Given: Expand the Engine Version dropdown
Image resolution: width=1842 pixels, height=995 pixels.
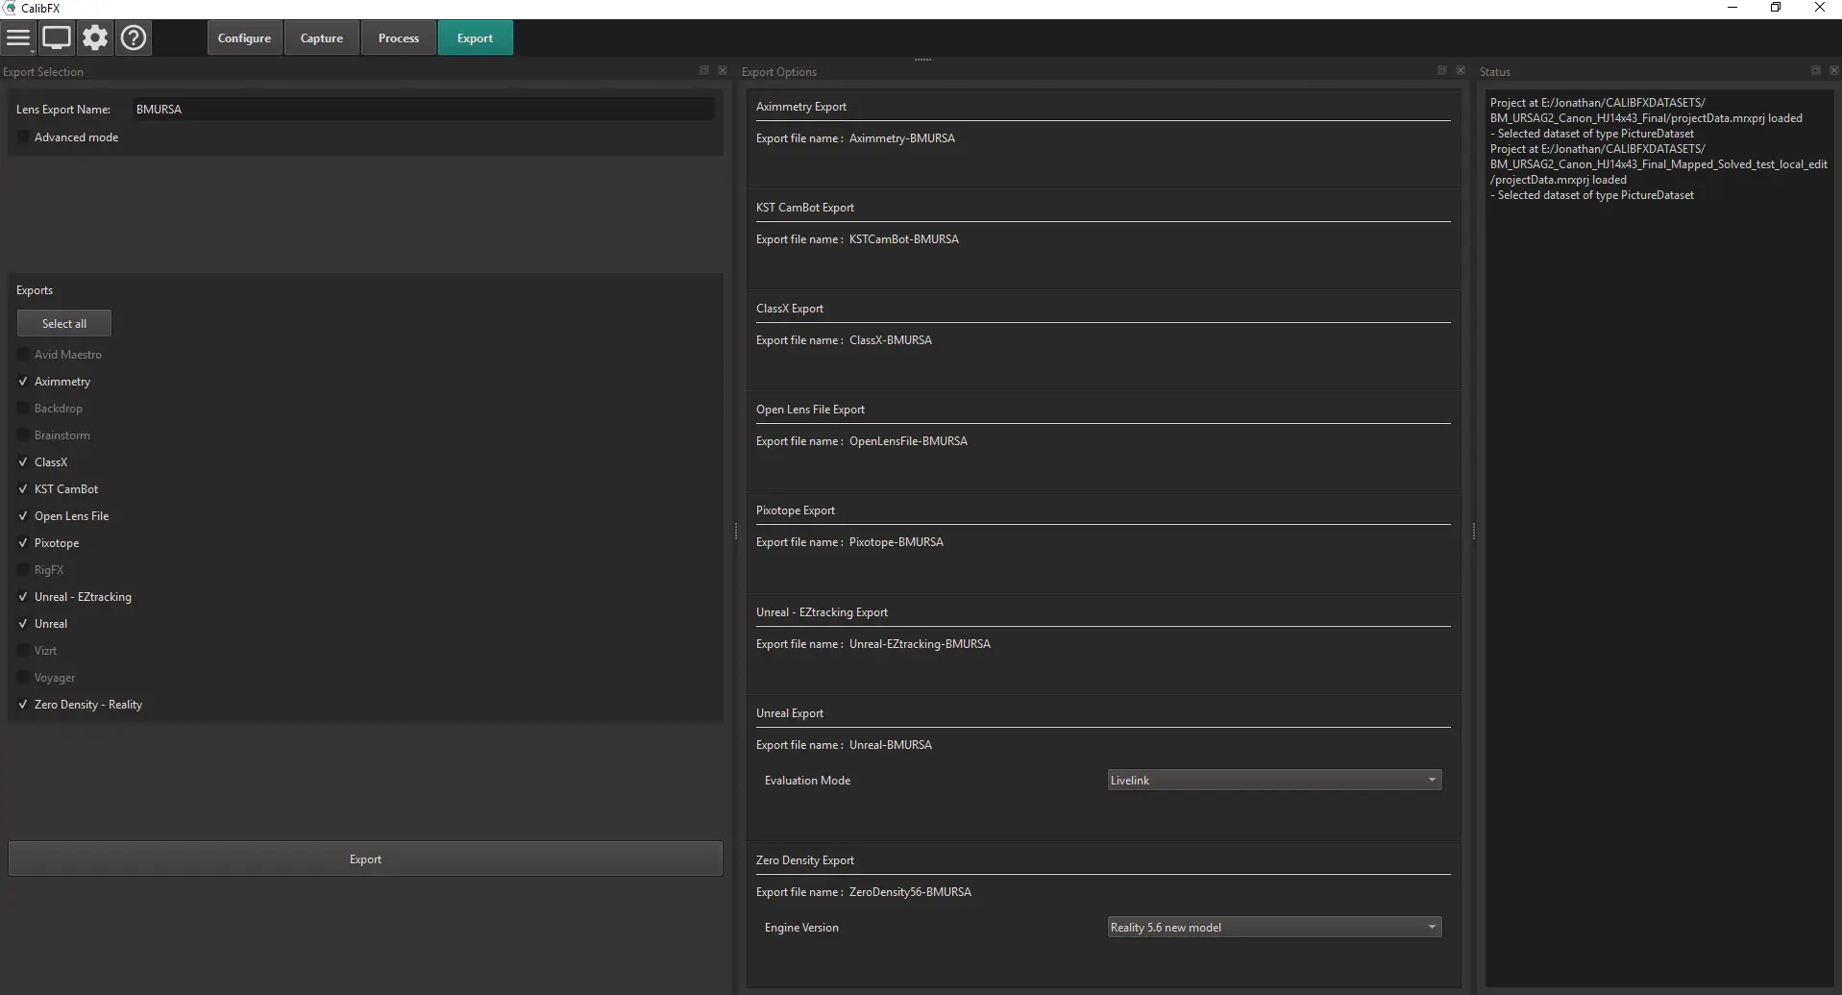Looking at the screenshot, I should pyautogui.click(x=1274, y=928).
